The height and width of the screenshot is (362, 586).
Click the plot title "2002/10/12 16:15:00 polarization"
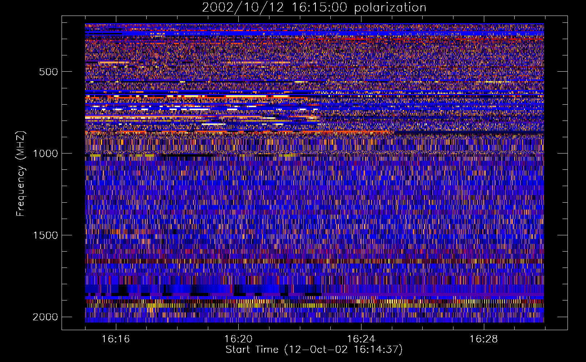click(x=314, y=8)
